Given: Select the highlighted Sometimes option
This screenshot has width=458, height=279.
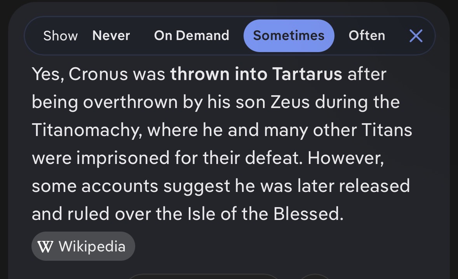Looking at the screenshot, I should pos(289,36).
